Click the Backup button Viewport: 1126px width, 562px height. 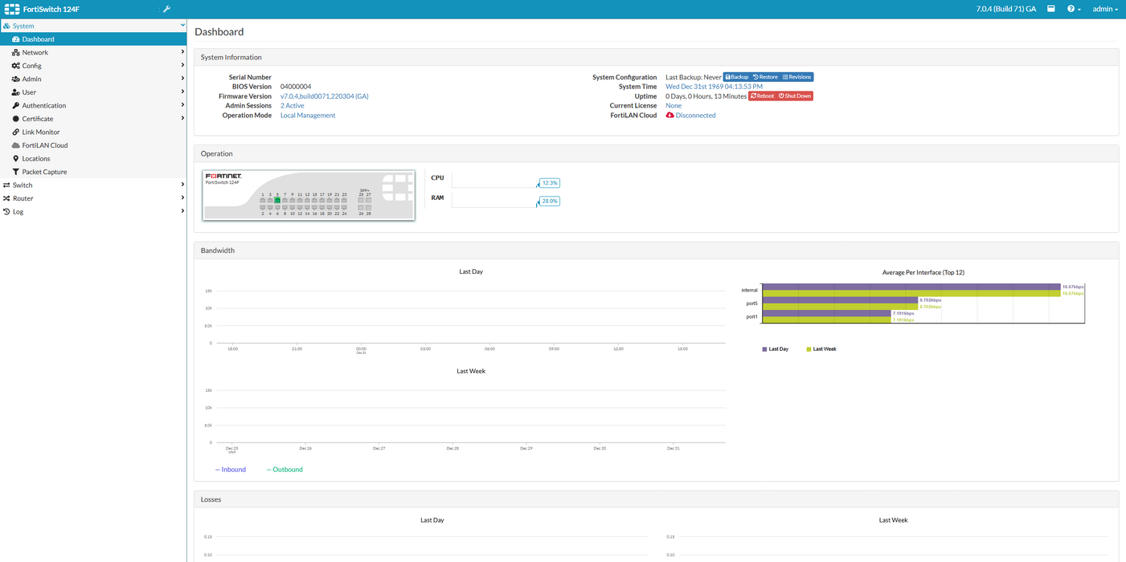(737, 77)
